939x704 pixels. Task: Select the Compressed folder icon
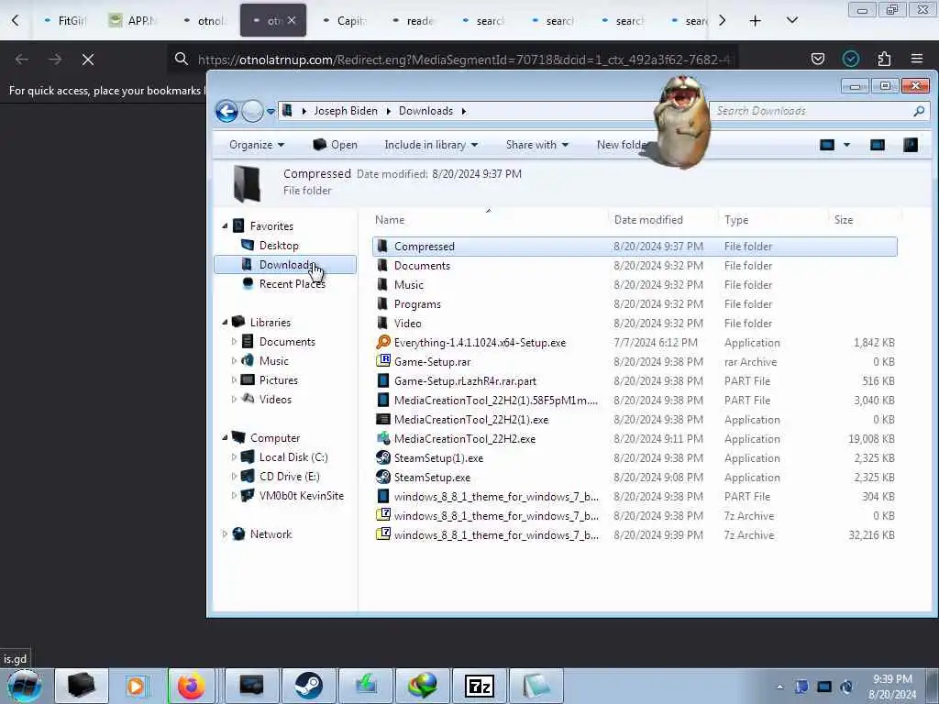tap(382, 246)
